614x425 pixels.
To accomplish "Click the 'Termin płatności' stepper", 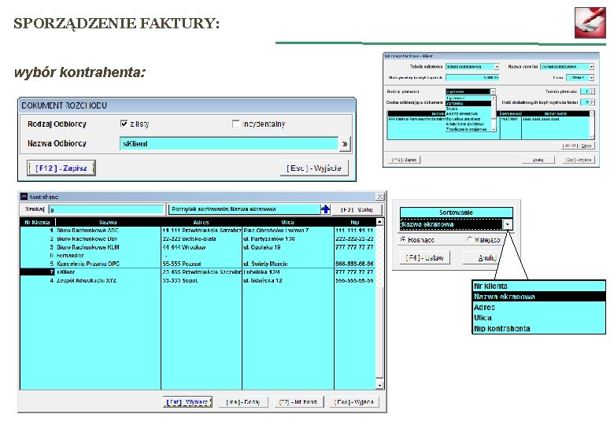I will 592,91.
